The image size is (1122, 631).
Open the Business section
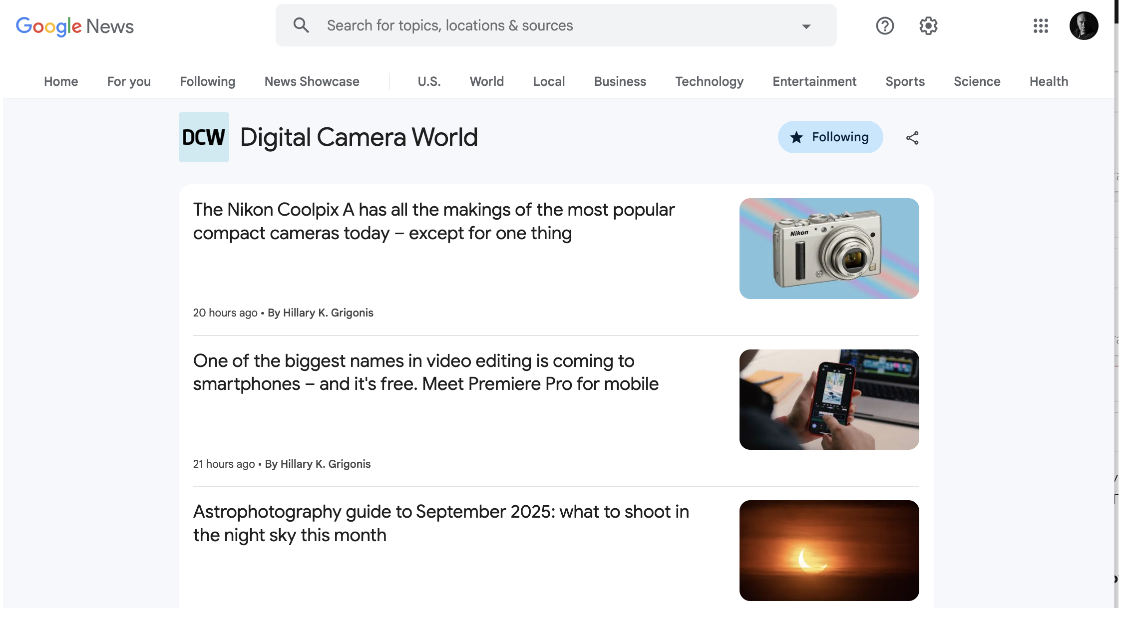click(620, 81)
